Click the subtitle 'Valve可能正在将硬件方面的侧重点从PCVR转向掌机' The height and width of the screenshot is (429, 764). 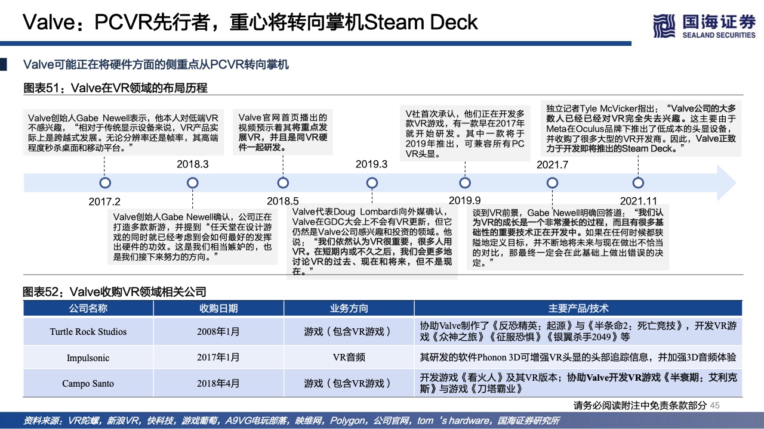click(x=156, y=64)
